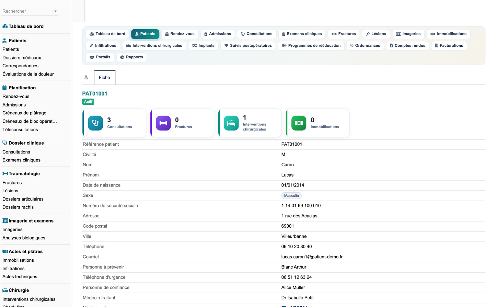Open Analyses biologiques in the sidebar

click(x=24, y=238)
